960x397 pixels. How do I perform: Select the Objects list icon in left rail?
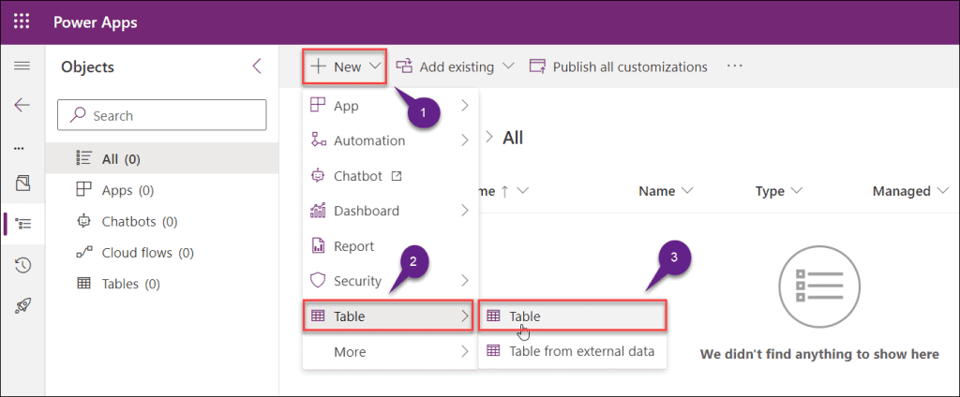tap(23, 223)
